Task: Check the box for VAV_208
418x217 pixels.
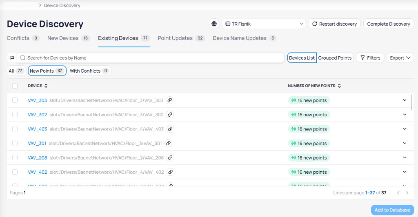Action: [x=15, y=157]
